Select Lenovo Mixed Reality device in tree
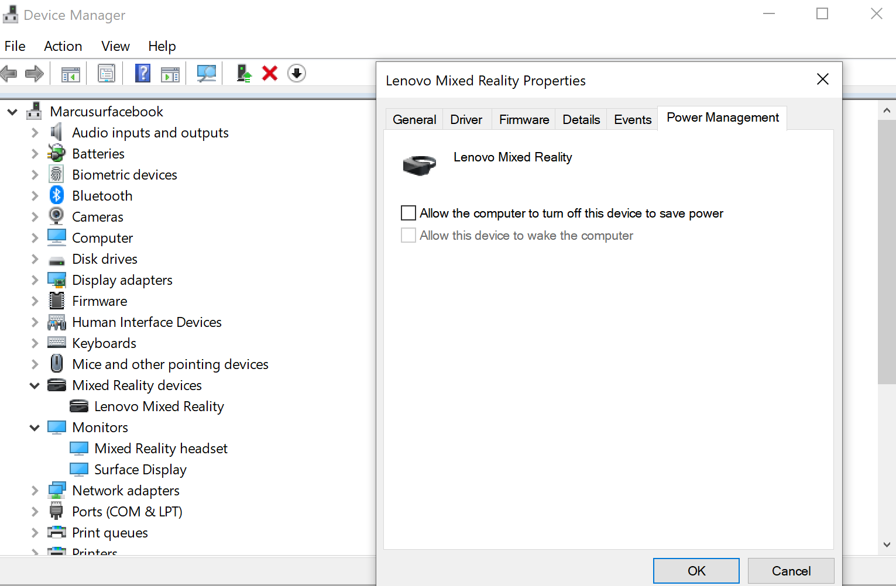 pos(159,406)
